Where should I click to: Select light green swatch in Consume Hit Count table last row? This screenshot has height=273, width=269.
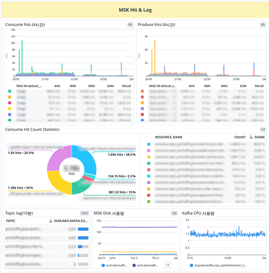(149, 202)
